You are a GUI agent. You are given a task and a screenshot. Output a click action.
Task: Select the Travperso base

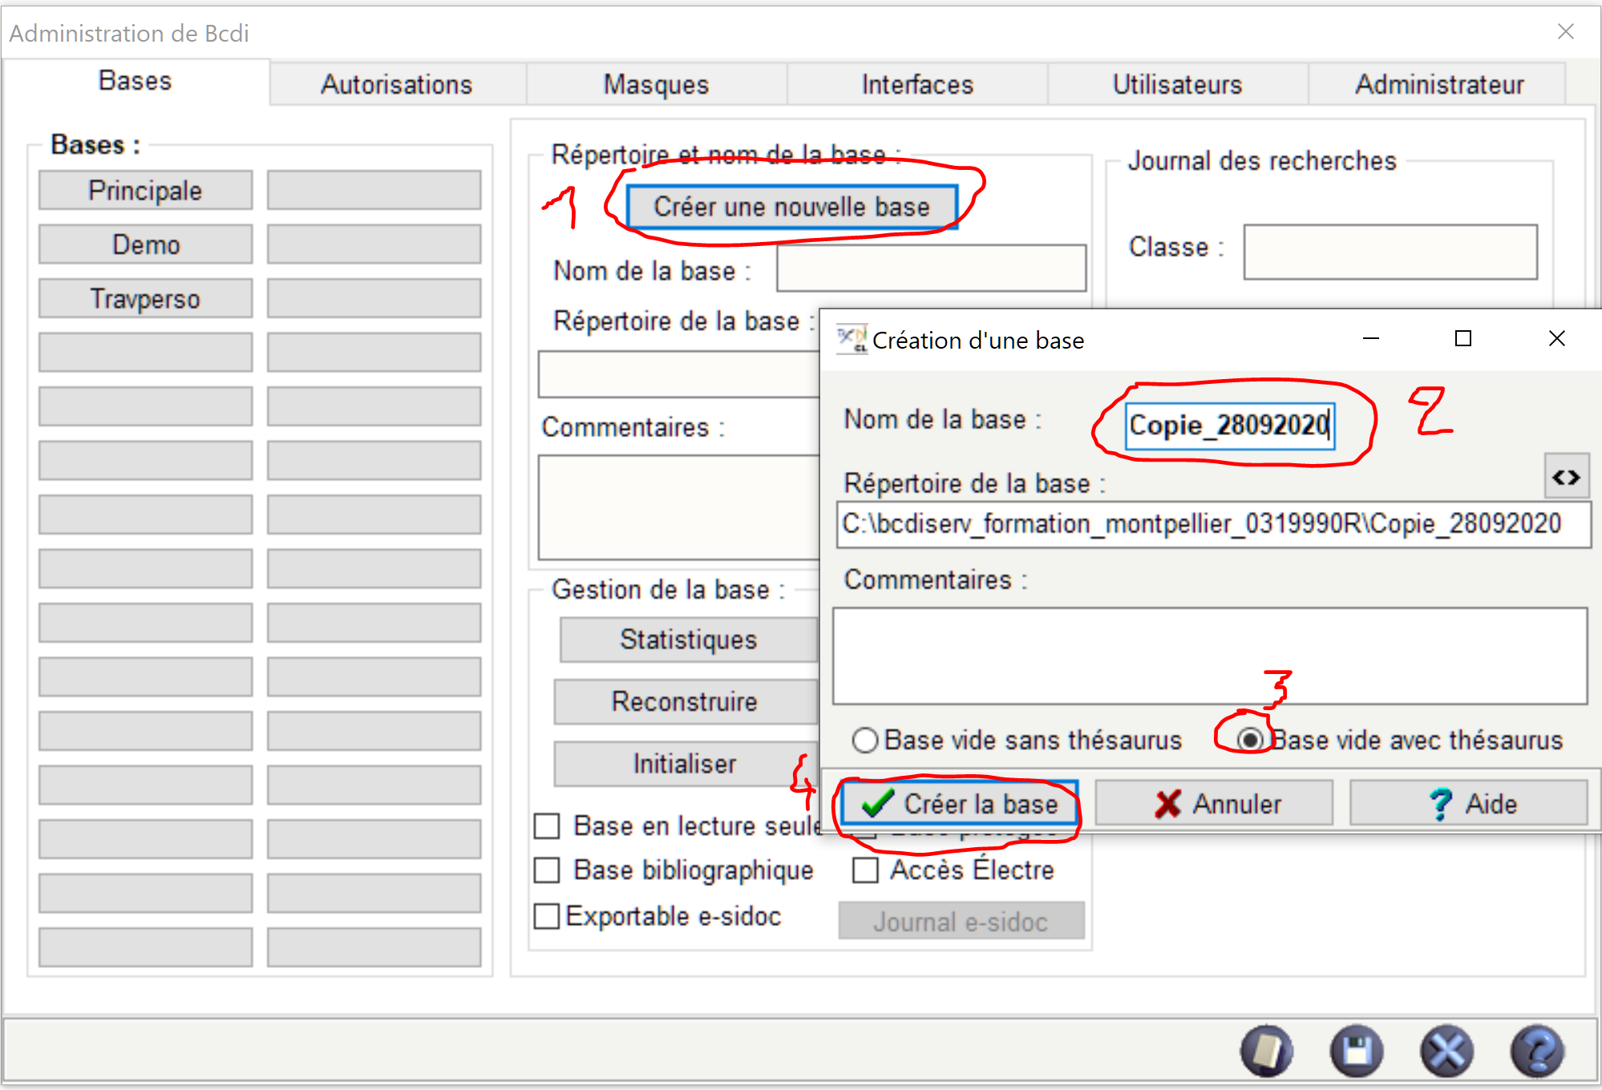click(x=146, y=298)
